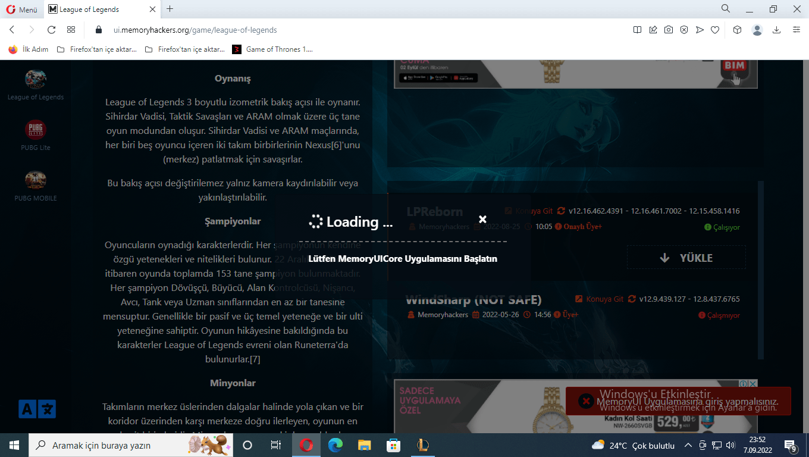Show hidden system tray icons

point(688,445)
